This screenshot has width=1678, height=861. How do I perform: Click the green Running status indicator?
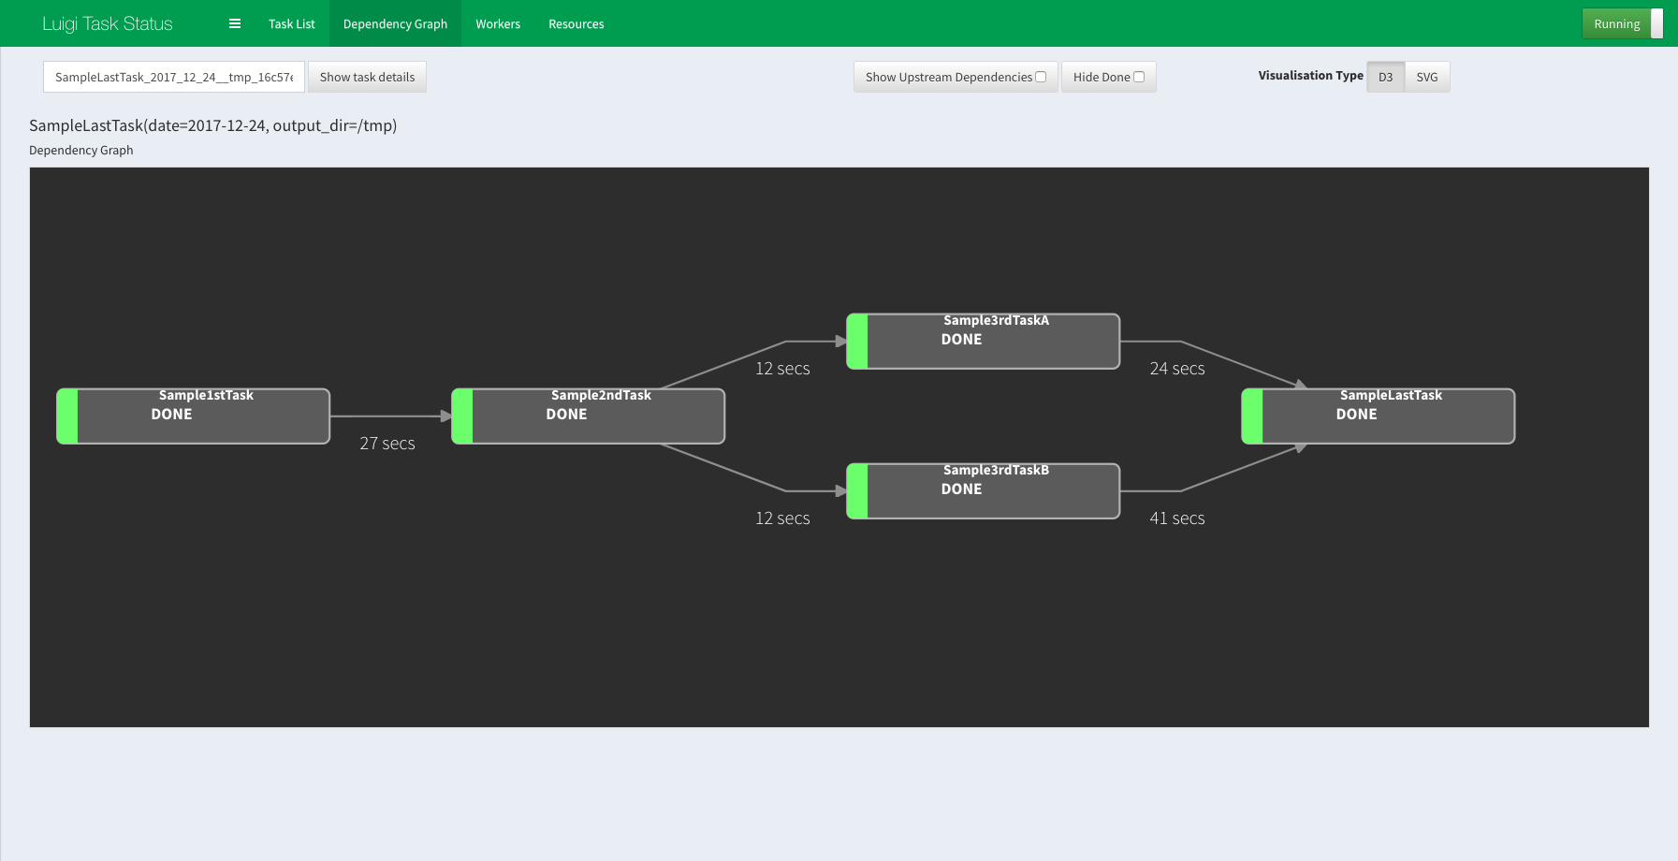click(x=1616, y=23)
